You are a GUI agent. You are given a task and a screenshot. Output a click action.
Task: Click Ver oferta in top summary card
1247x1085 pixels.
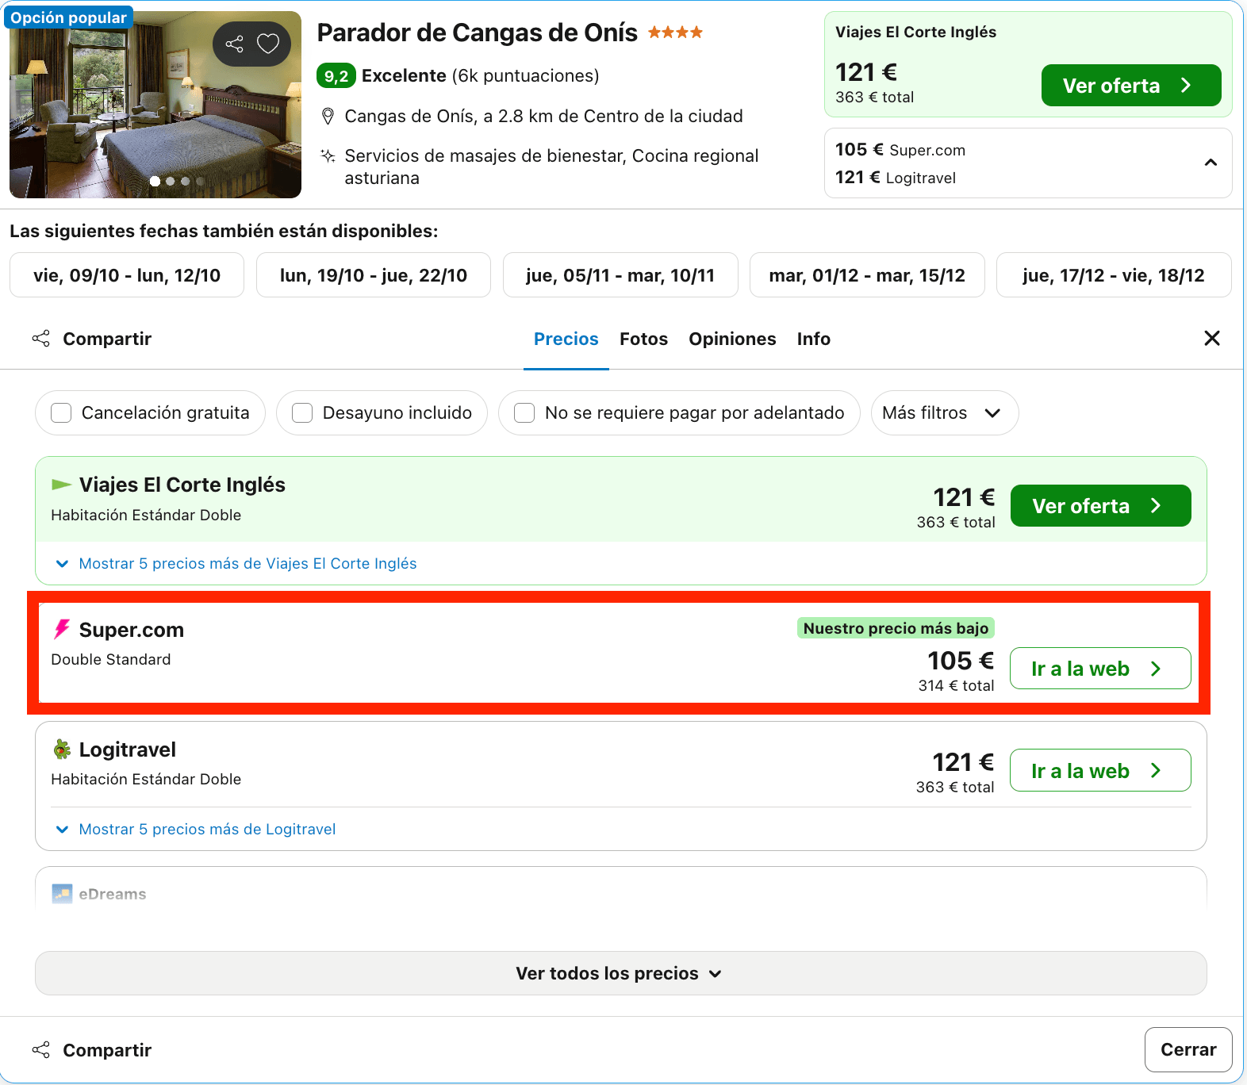(x=1131, y=86)
